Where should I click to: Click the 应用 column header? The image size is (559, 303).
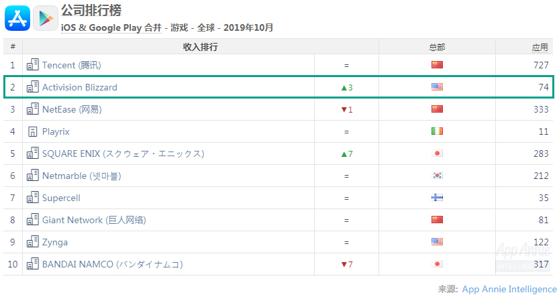coord(540,48)
